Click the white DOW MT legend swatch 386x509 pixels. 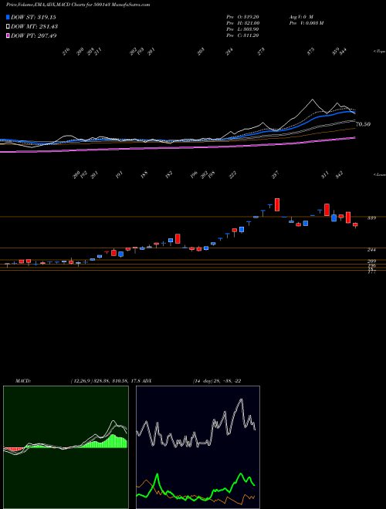[x=8, y=27]
